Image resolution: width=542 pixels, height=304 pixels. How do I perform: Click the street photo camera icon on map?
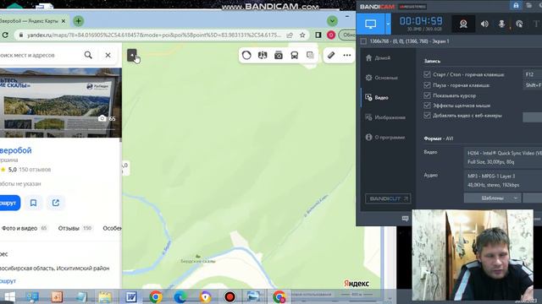[279, 55]
